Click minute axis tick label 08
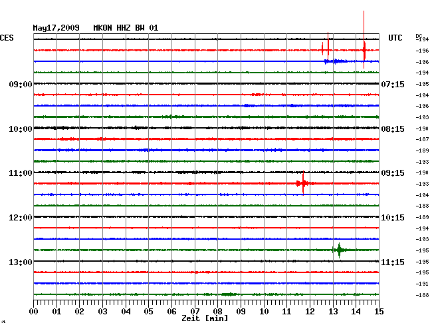The width and height of the screenshot is (432, 329). coord(217,311)
